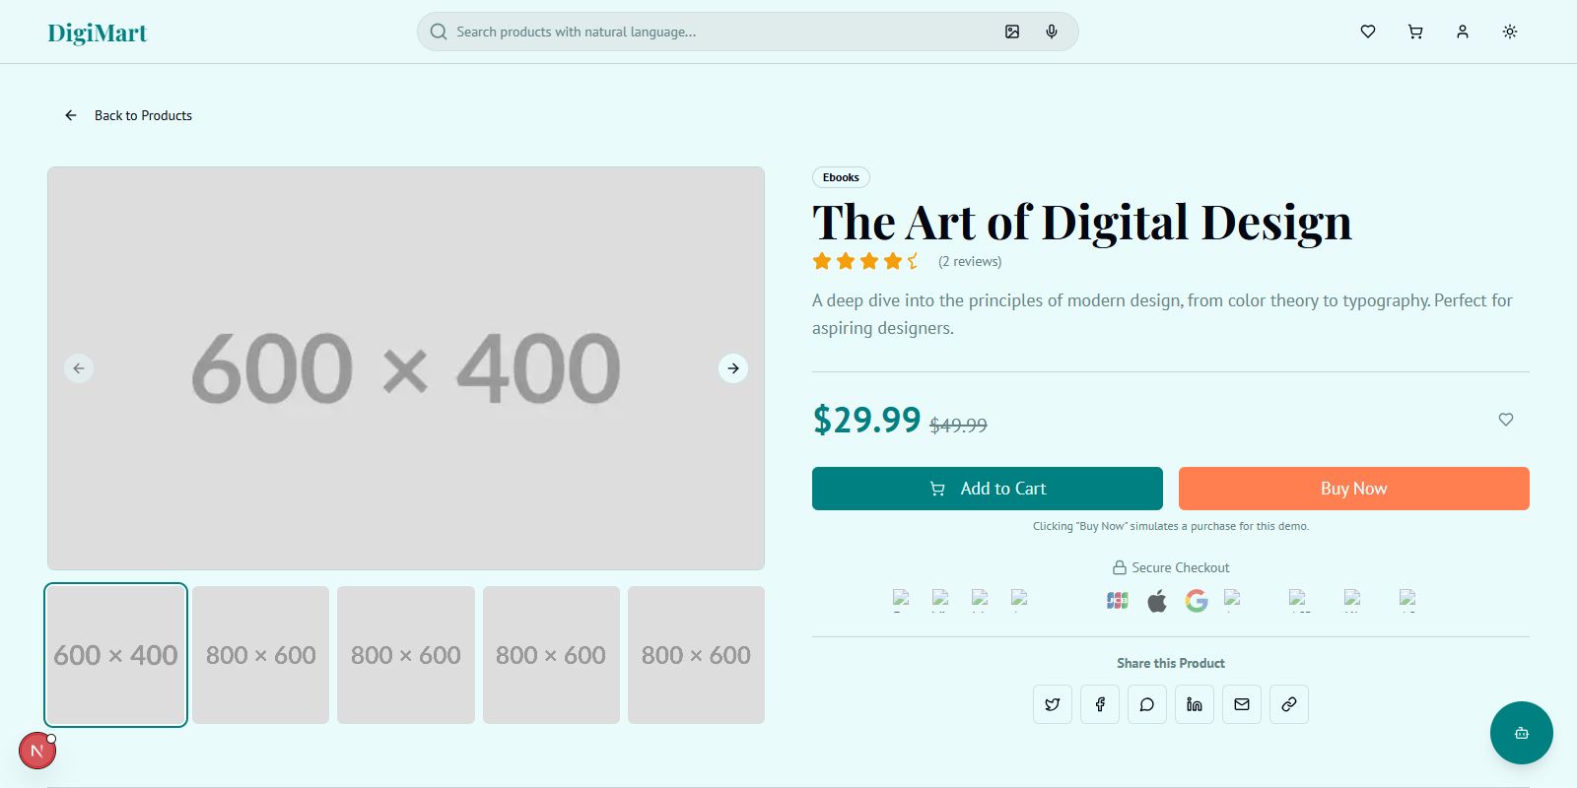Screen dimensions: 1577x788
Task: Show previous product image arrow
Action: tap(79, 368)
